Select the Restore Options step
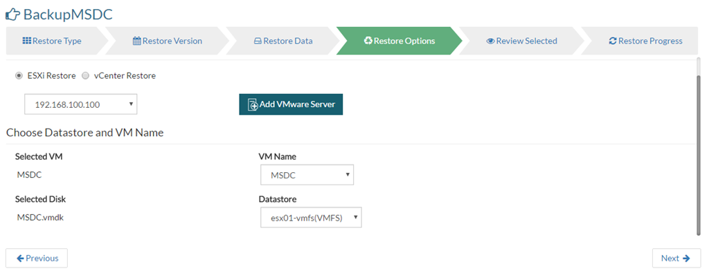 pyautogui.click(x=400, y=41)
